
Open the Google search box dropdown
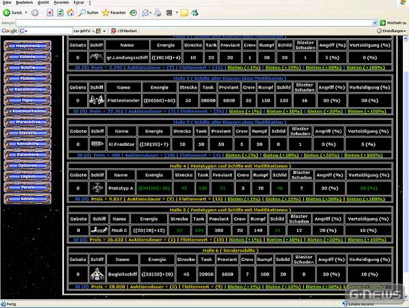pyautogui.click(x=26, y=31)
